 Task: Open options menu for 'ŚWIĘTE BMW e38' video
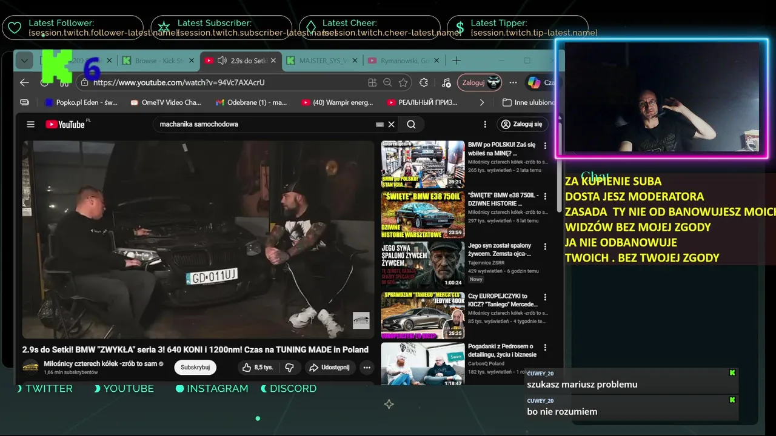click(x=545, y=197)
